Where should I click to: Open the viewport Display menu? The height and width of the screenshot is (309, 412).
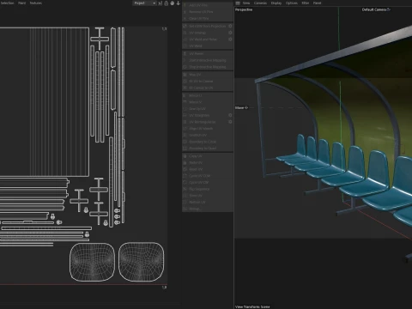(x=276, y=3)
